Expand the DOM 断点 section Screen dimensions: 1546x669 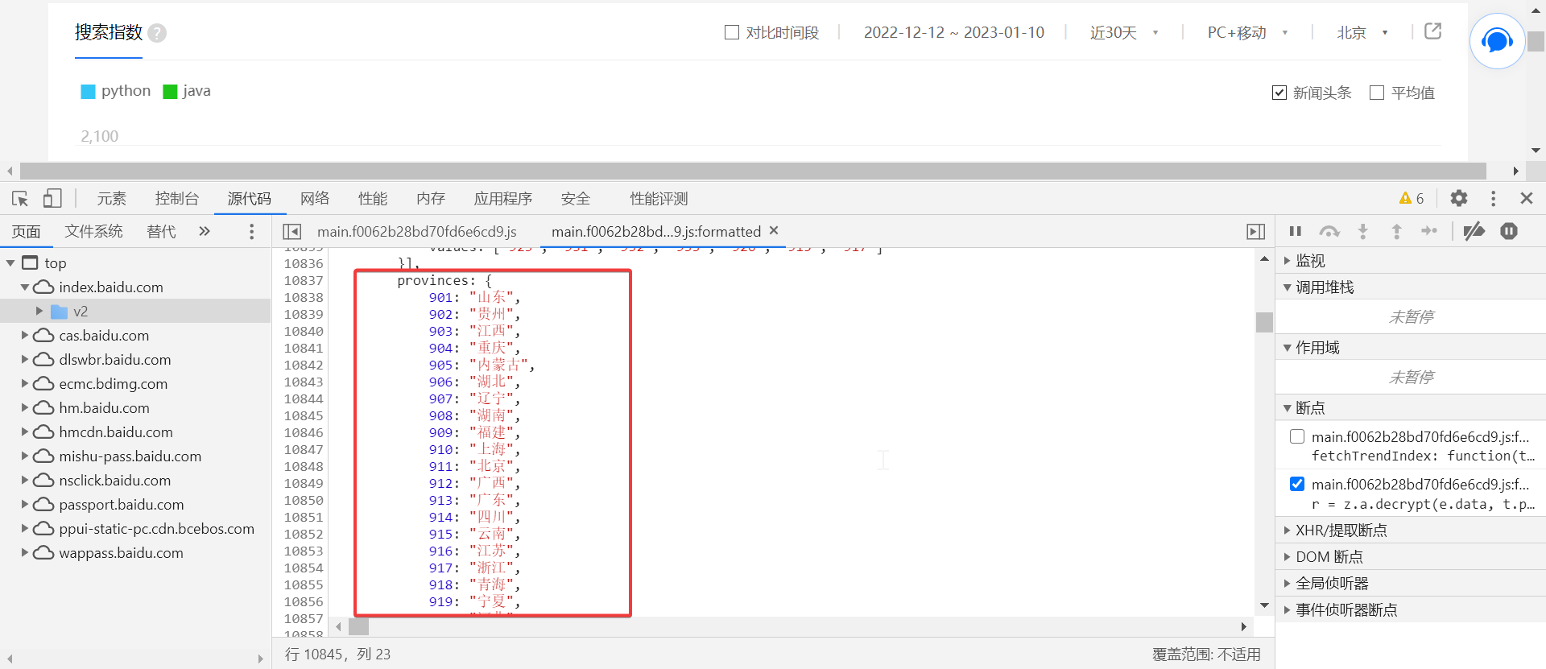click(x=1287, y=557)
